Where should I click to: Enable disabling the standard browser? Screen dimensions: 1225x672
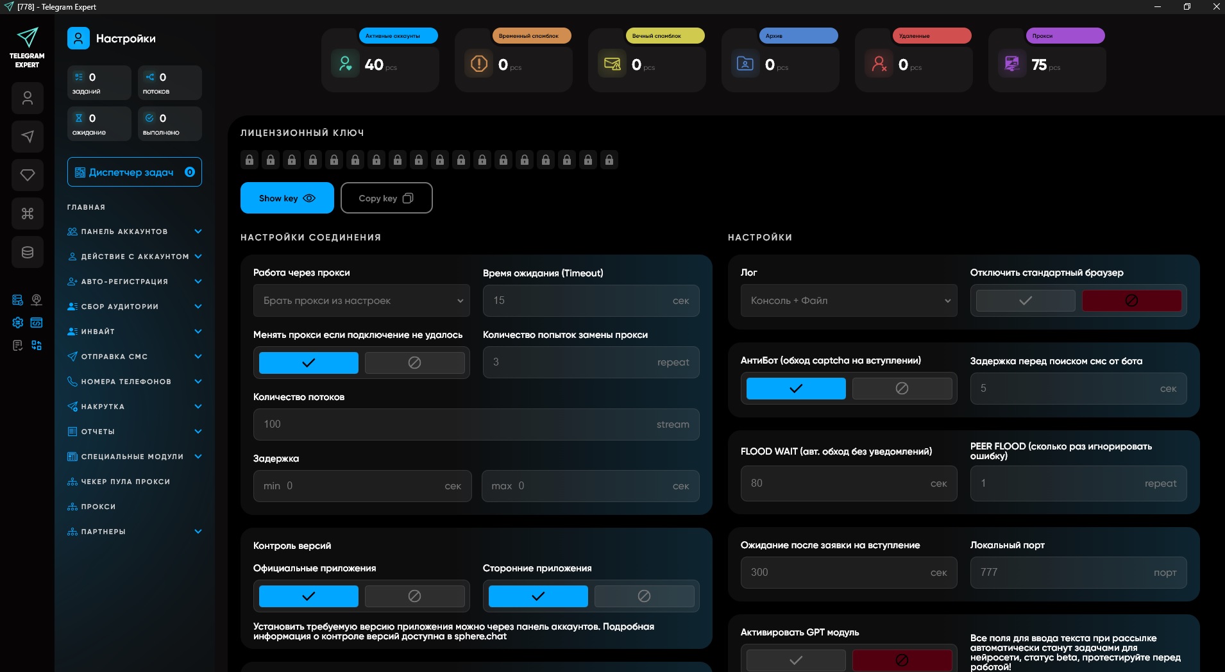click(1026, 301)
